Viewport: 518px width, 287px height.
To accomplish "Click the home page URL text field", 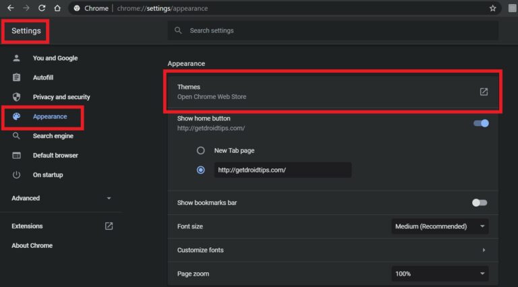I will (282, 170).
